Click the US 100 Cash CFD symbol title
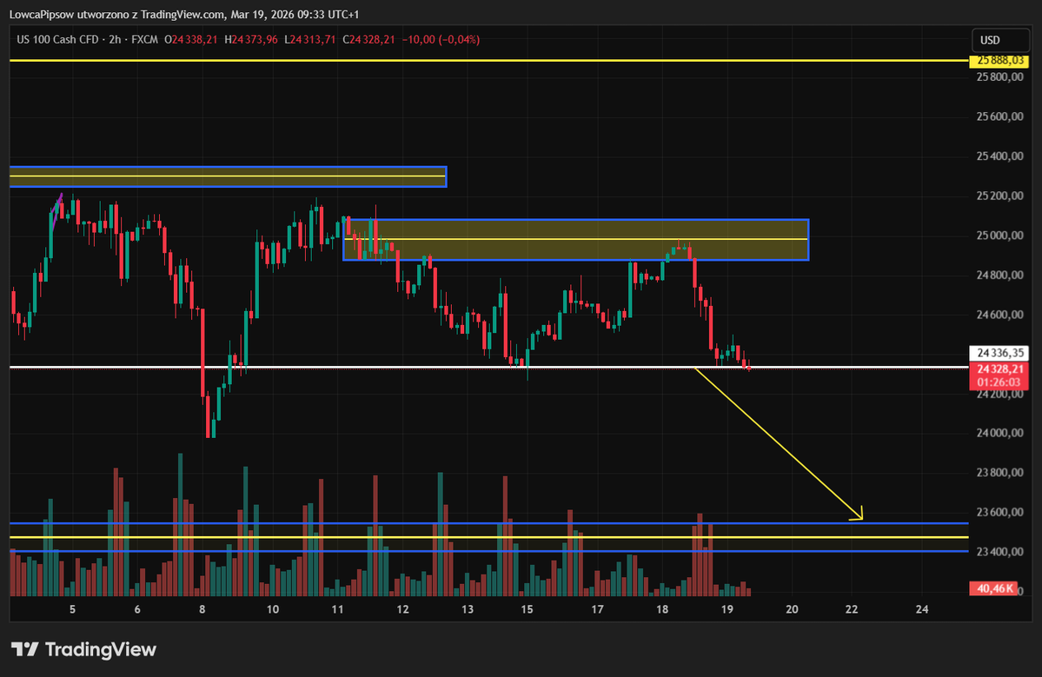 57,40
